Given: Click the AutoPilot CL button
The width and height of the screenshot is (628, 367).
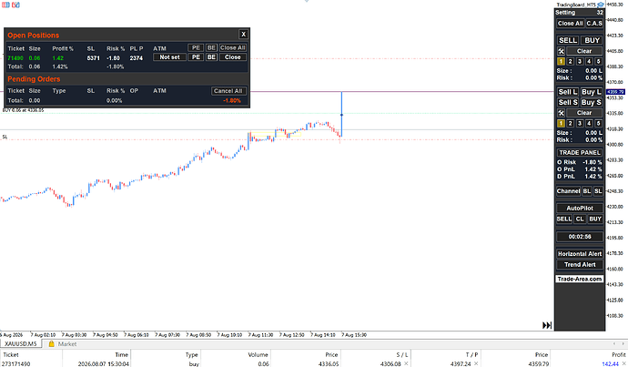Looking at the screenshot, I should pos(580,219).
